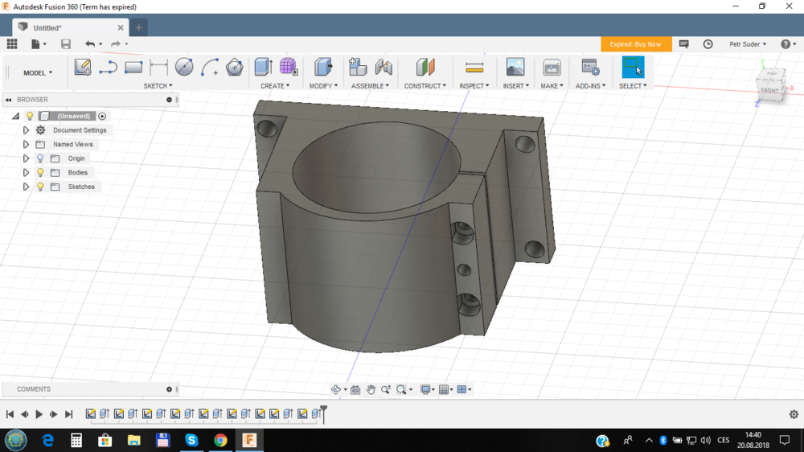Open the Petr Suder account menu
Screen dimensions: 804x452
747,44
